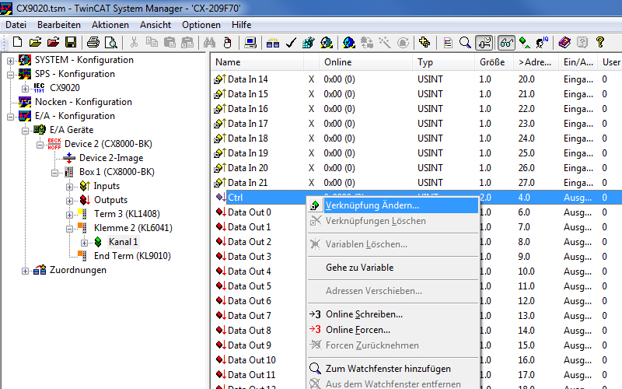Choose Online Schreiben... in context menu
622x389 pixels.
(393, 314)
